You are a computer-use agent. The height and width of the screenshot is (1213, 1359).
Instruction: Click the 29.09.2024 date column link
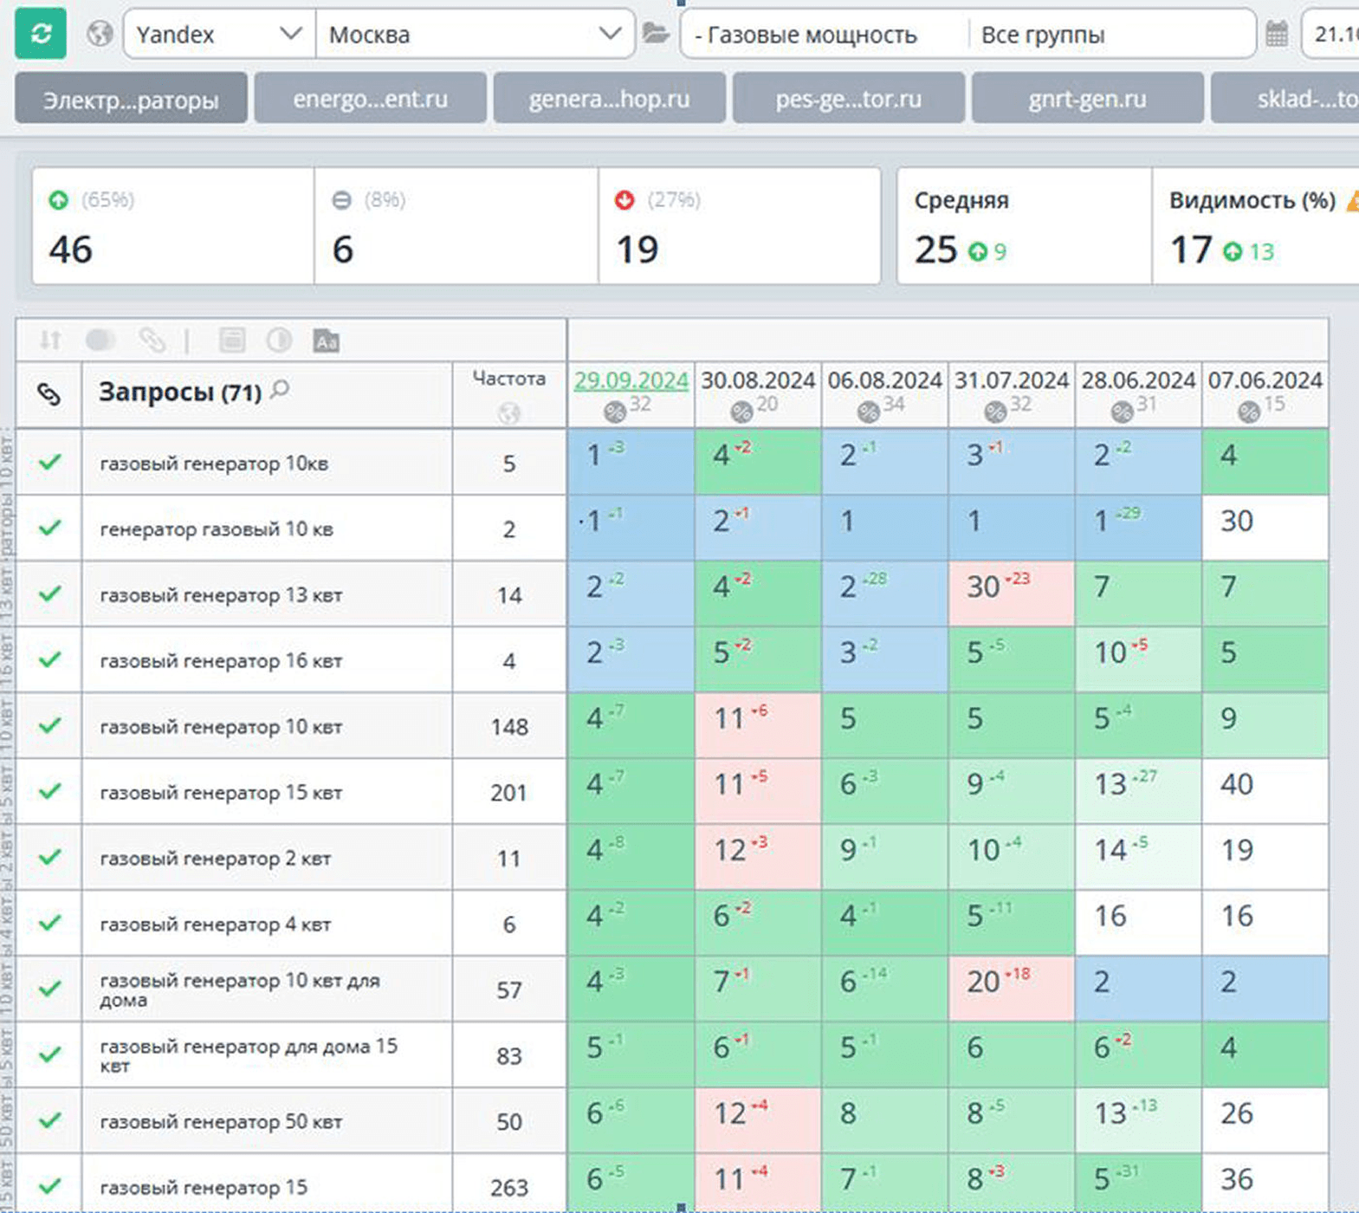pos(631,380)
